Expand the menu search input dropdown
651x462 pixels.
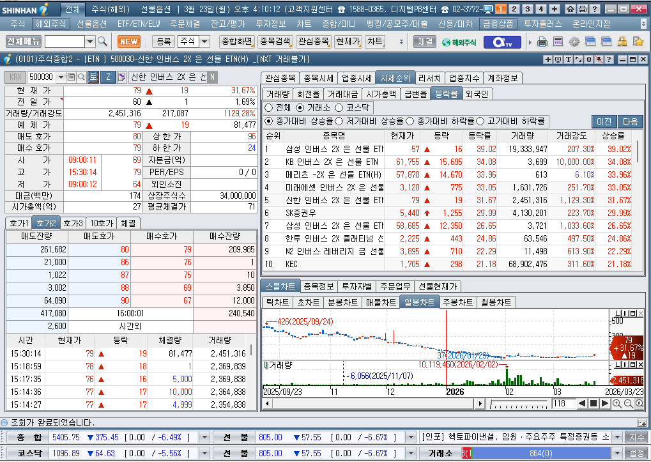90,42
